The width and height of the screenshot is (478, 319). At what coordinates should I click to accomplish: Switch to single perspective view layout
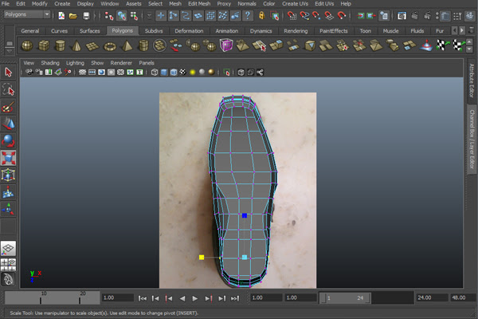pos(8,249)
